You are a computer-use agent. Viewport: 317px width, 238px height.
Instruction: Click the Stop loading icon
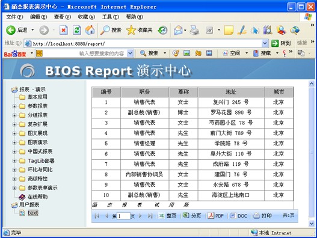64,30
